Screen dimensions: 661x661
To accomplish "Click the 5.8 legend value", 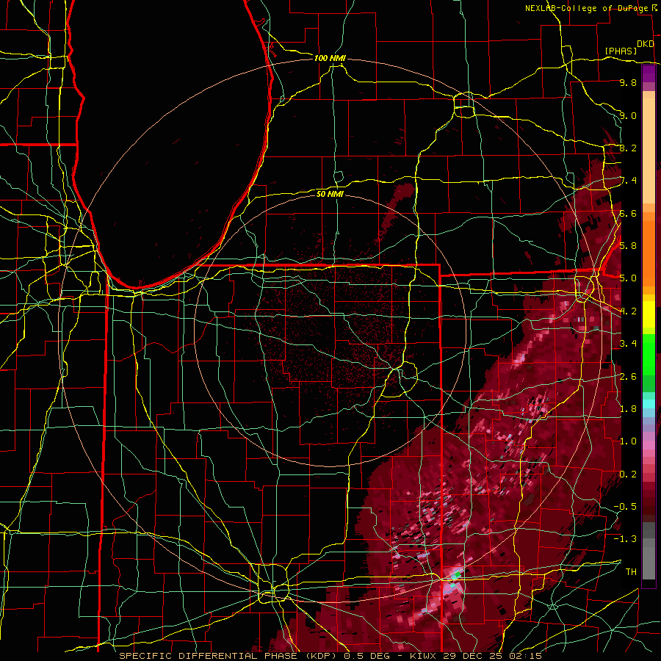I will [x=628, y=245].
